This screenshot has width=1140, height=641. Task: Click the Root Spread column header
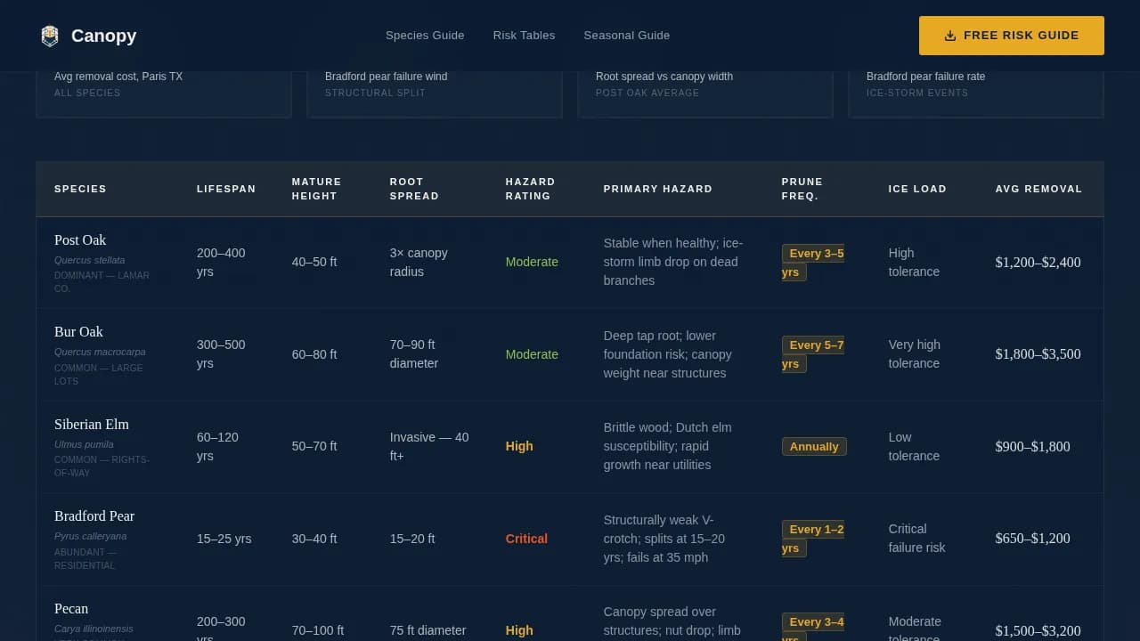point(414,189)
